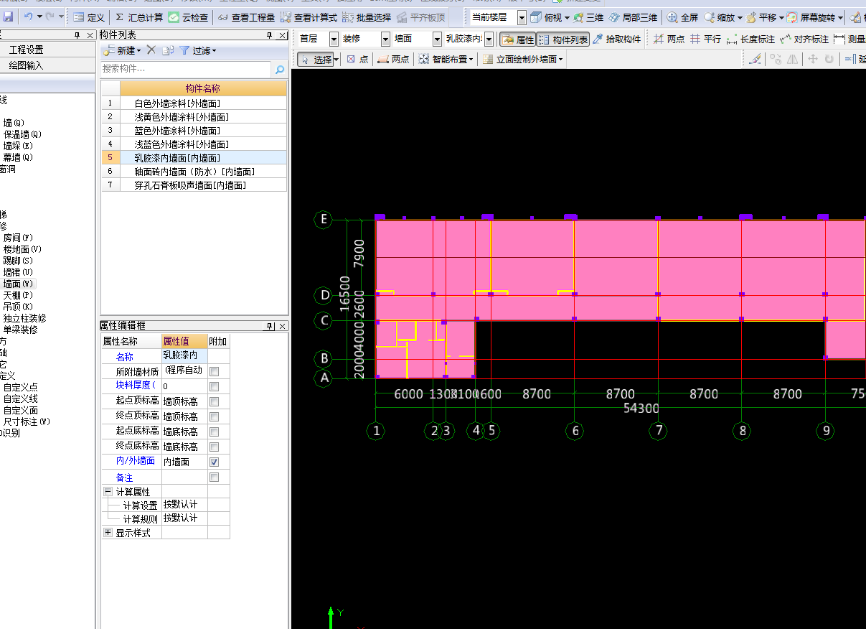
Task: Uncheck the 内/外墙面 附加 checkbox
Action: pos(214,462)
